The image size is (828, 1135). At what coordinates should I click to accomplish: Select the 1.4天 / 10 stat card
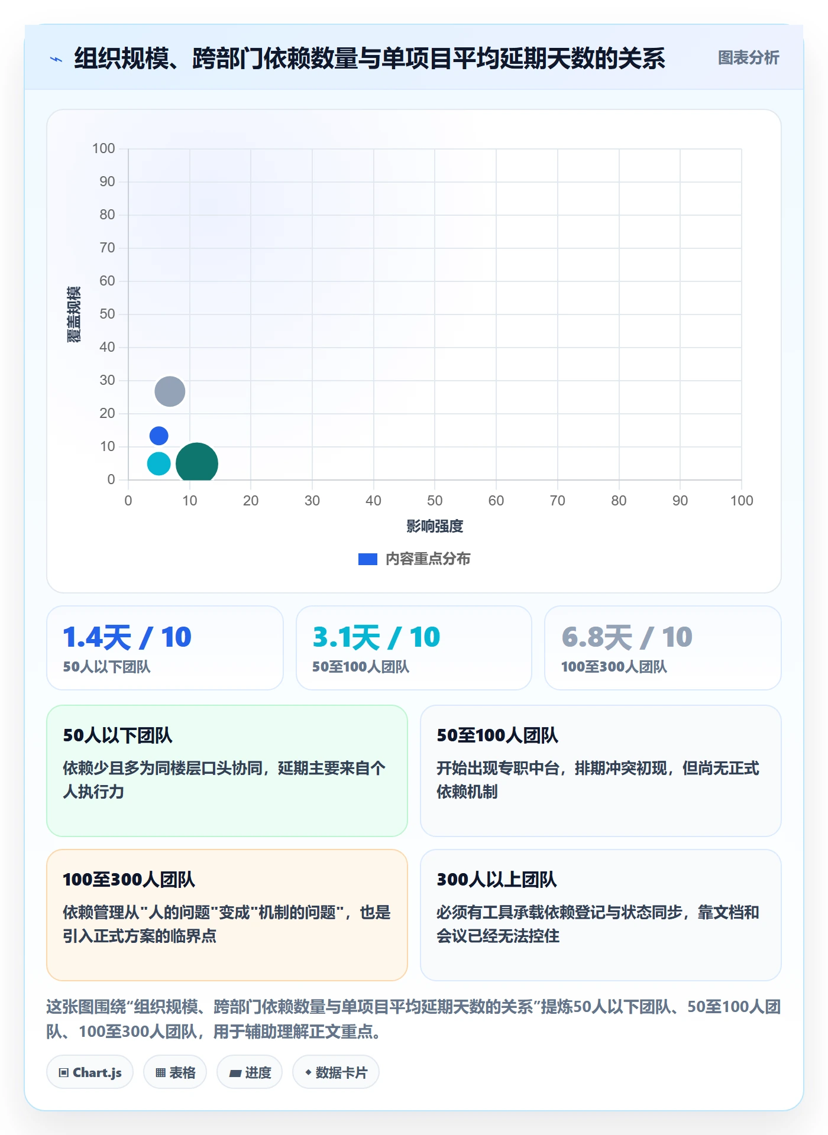coord(165,648)
